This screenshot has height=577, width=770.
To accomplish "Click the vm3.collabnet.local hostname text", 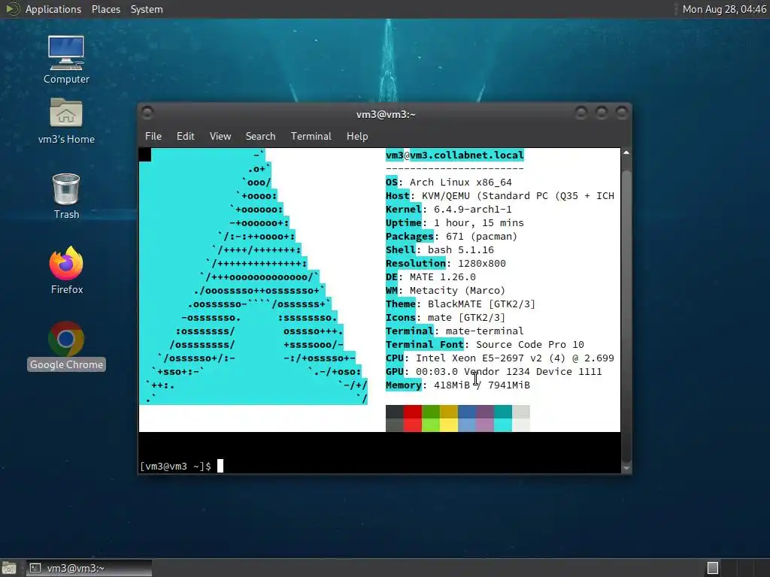I will [466, 155].
